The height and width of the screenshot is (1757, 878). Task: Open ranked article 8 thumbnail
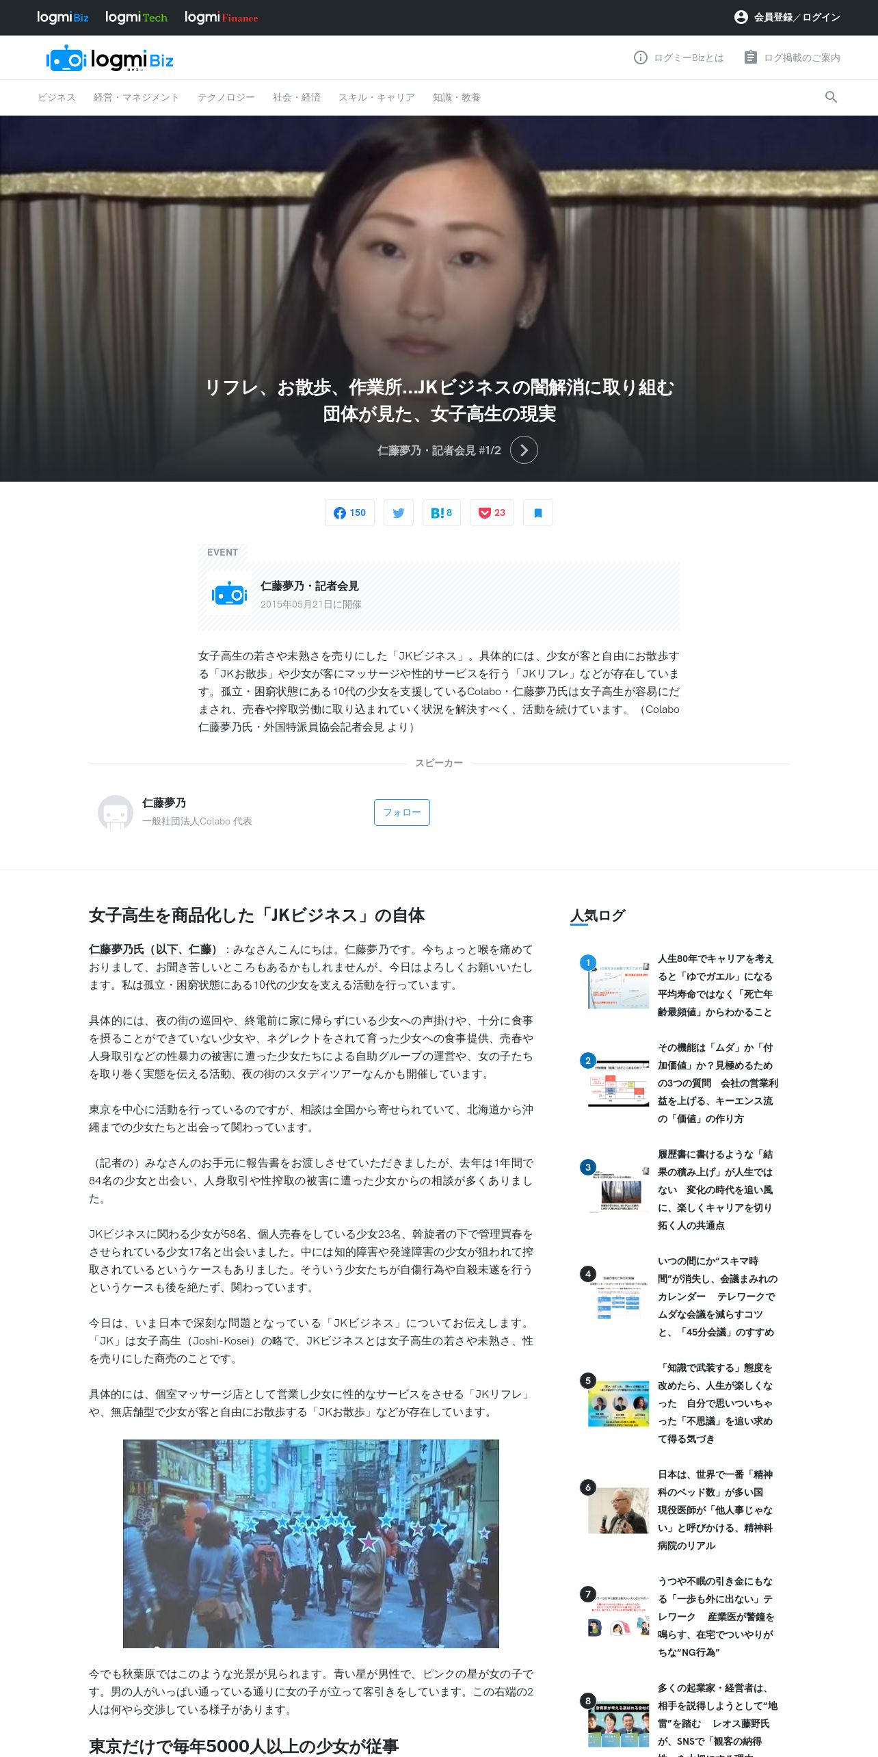click(x=618, y=1723)
